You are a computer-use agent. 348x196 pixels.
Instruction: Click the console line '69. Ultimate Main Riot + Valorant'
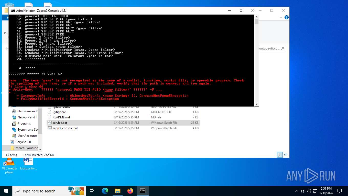(65, 56)
